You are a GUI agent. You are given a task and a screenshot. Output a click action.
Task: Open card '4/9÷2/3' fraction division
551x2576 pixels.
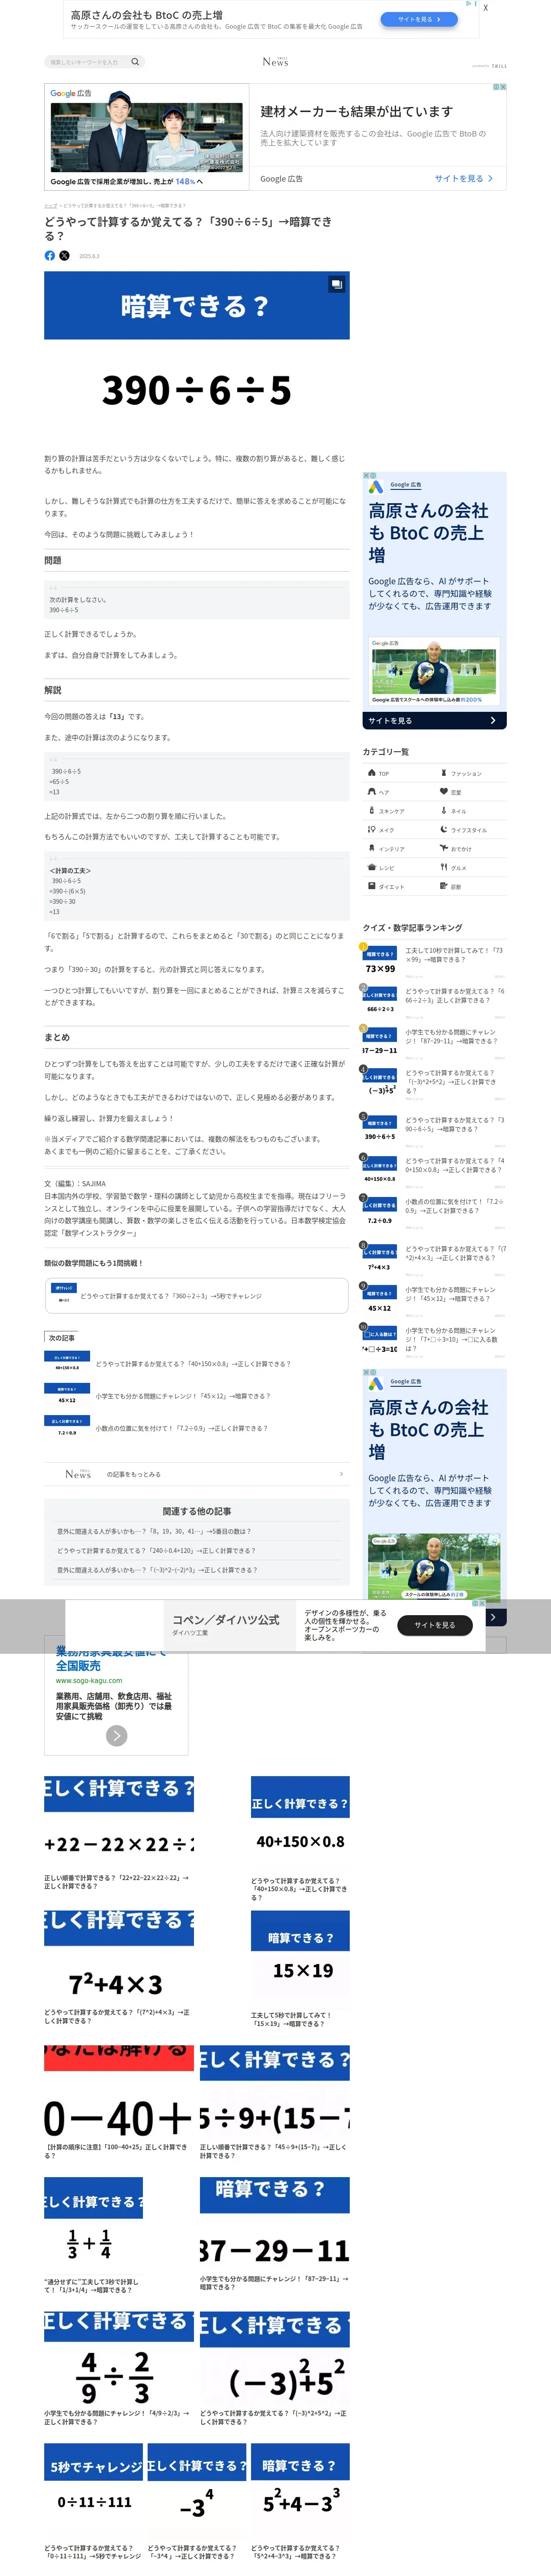[119, 2369]
